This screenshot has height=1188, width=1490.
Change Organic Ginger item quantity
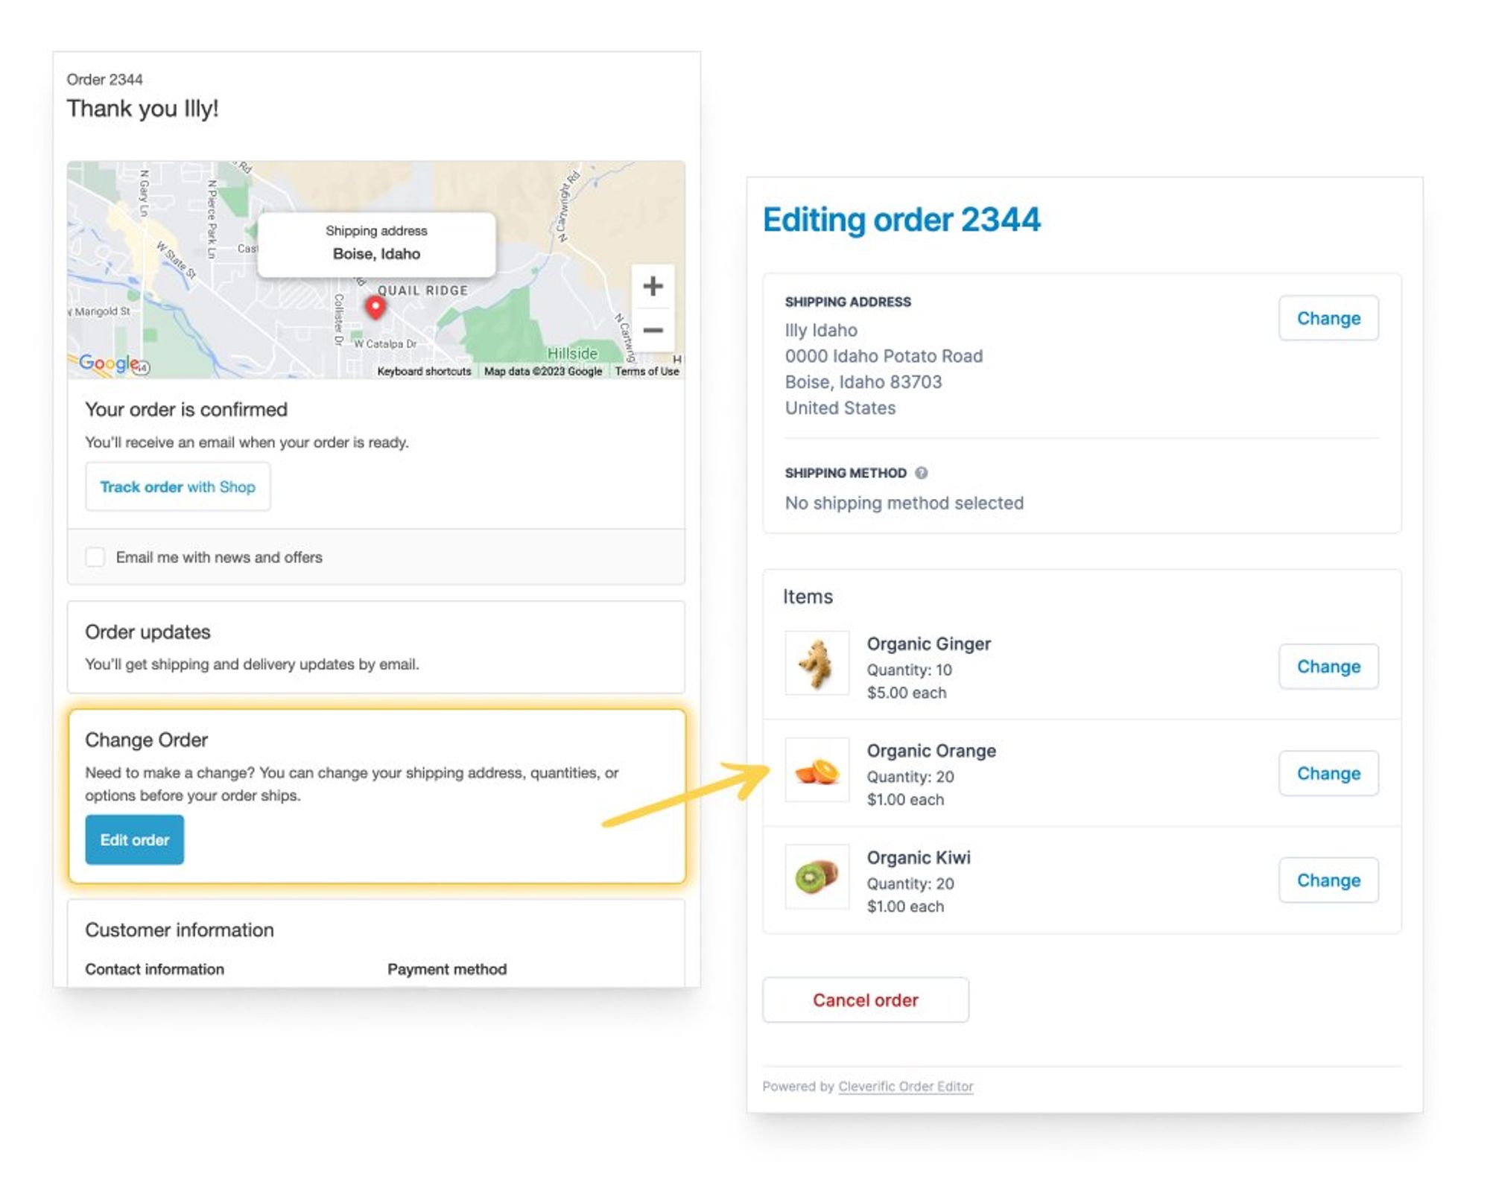pyautogui.click(x=1328, y=667)
